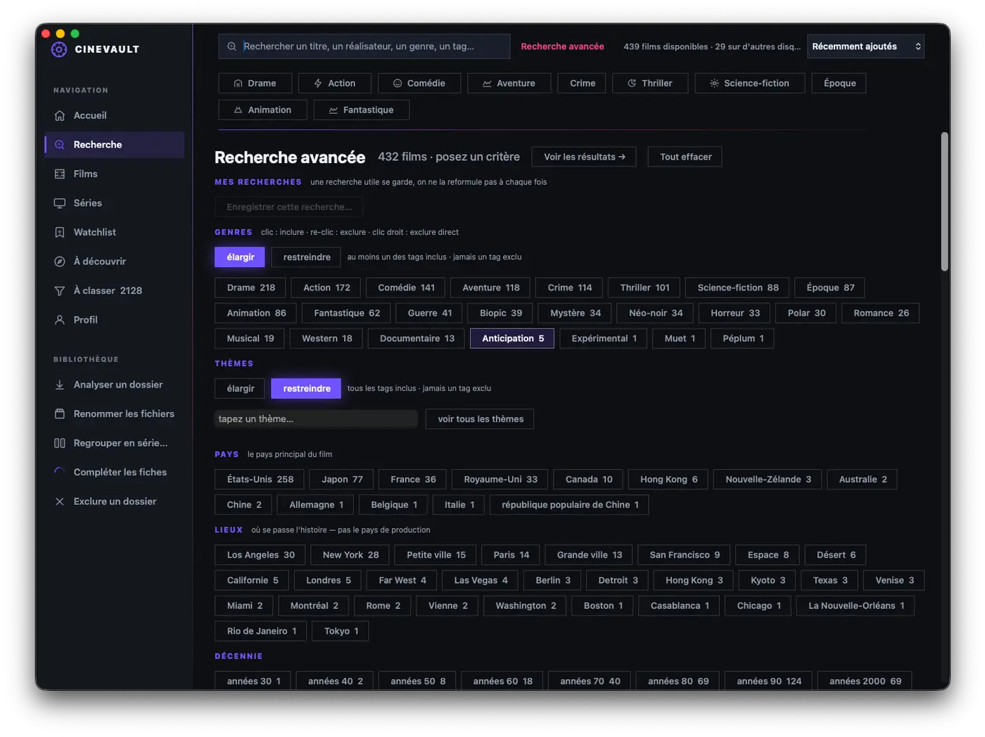Click the funnel icon beside À classer
Viewport: 985px width, 737px height.
(x=60, y=290)
